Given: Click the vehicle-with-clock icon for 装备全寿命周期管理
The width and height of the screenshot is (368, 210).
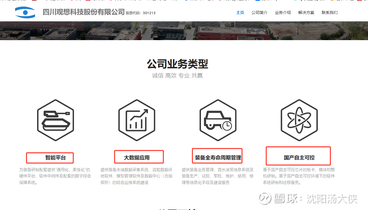Looking at the screenshot, I should (x=217, y=120).
